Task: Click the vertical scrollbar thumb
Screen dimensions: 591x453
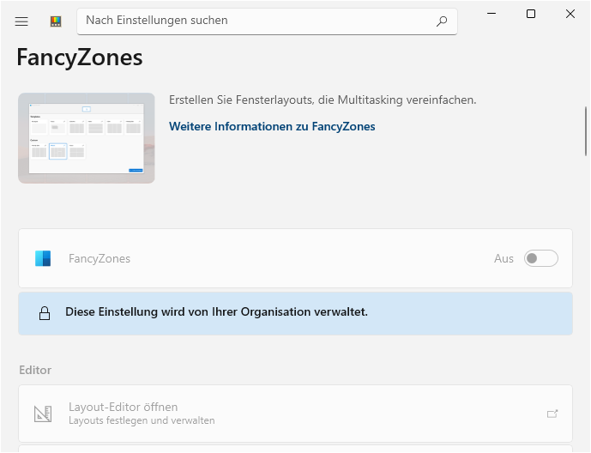Action: tap(586, 131)
